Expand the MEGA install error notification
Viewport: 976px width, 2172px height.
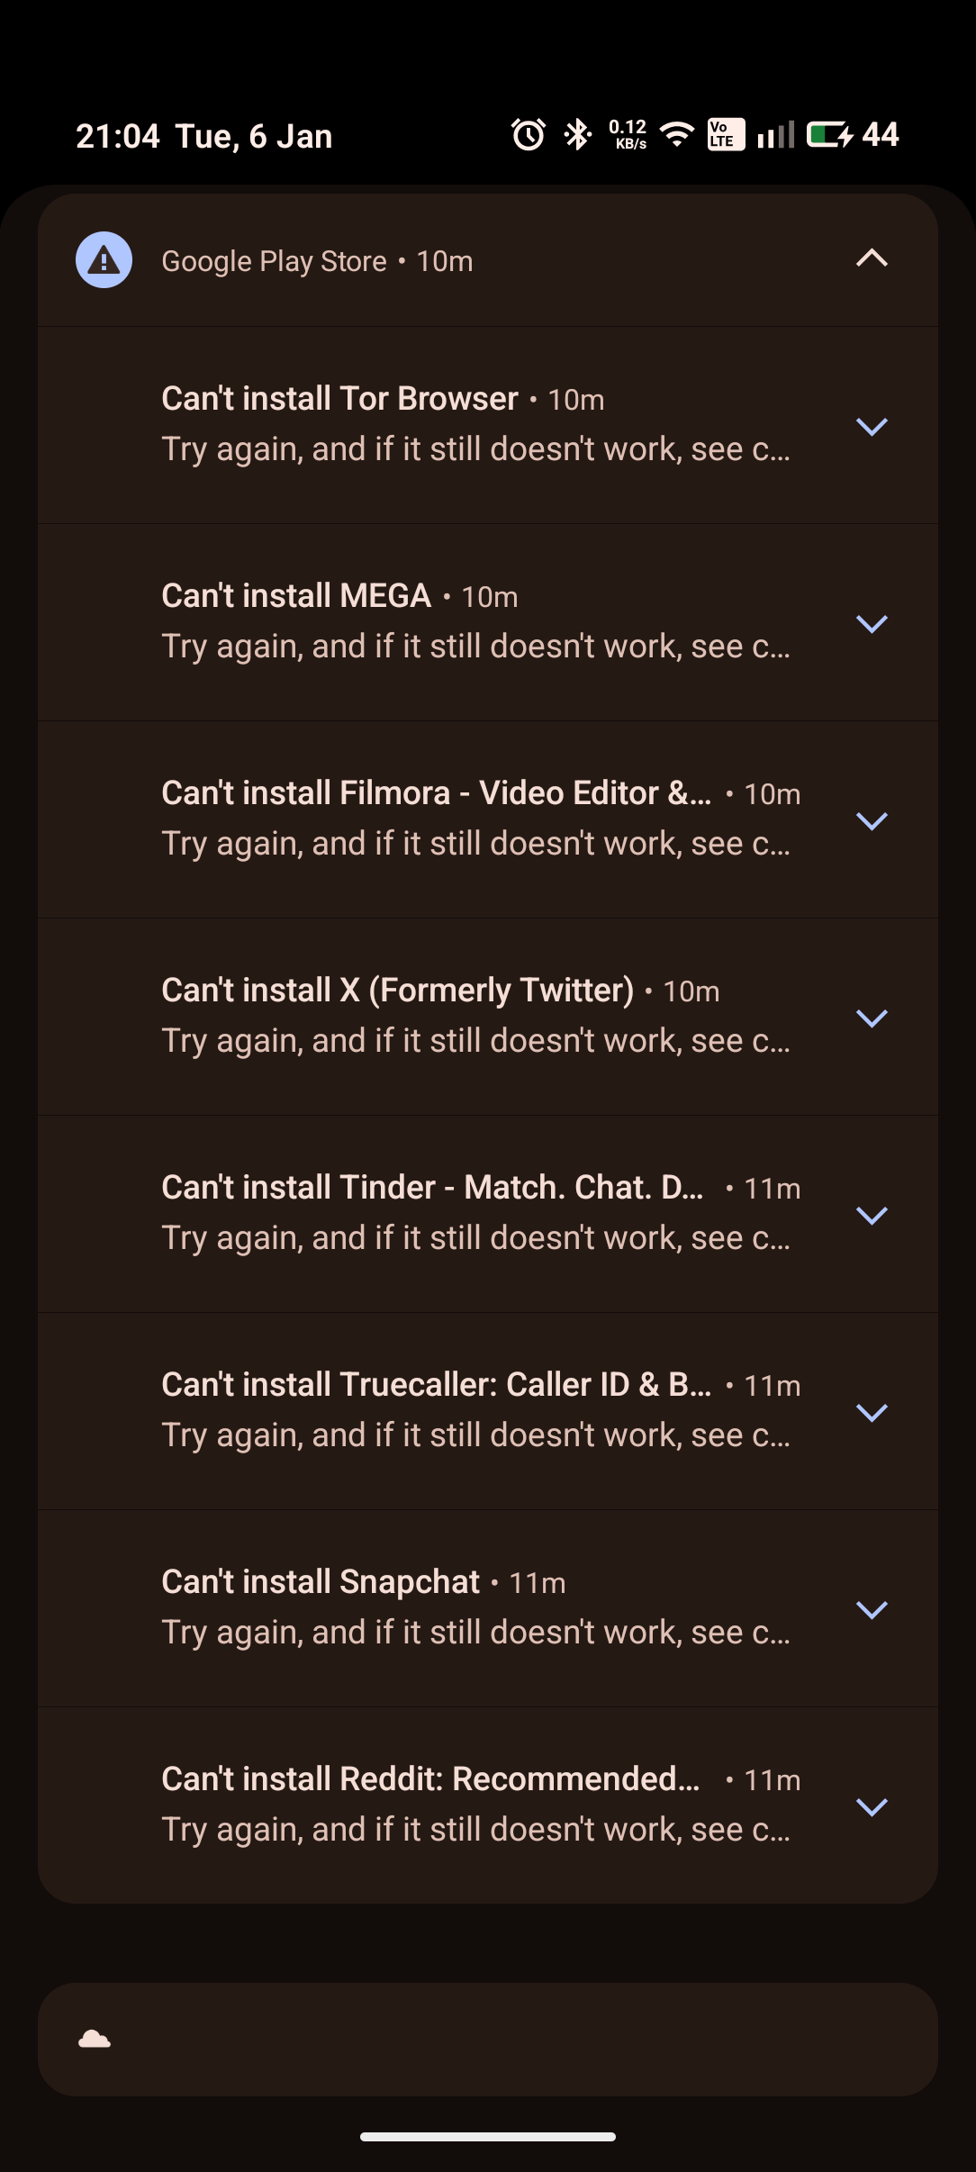pos(872,623)
